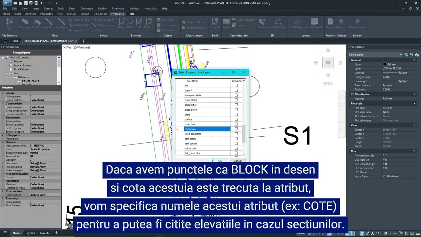This screenshot has height=237, width=421.
Task: Run the PipesTo3DPolys tool
Action: (x=278, y=23)
